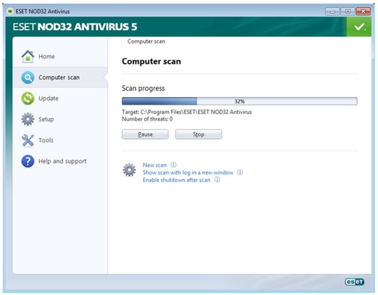
Task: Close the ESET NOD32 Antivirus window
Action: point(363,11)
